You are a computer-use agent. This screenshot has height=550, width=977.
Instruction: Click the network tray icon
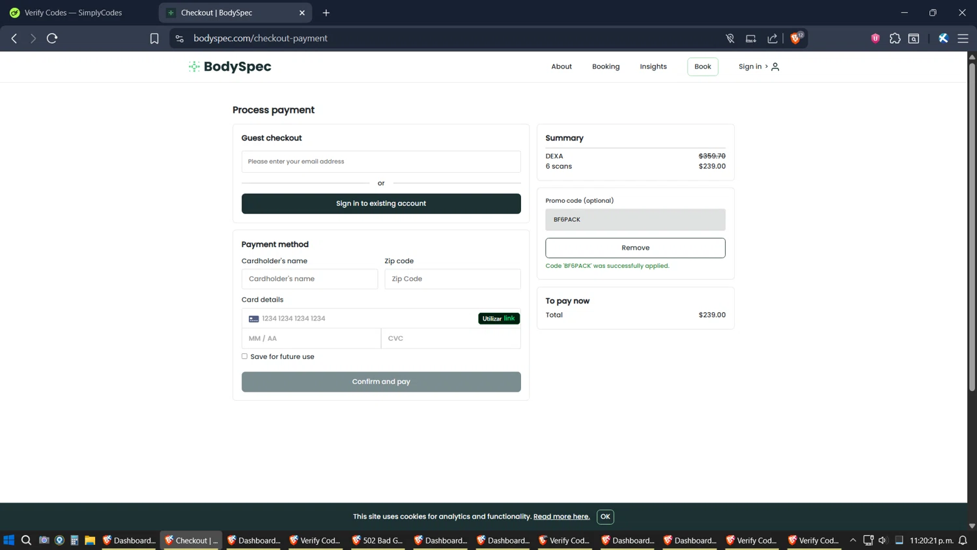[x=868, y=540]
